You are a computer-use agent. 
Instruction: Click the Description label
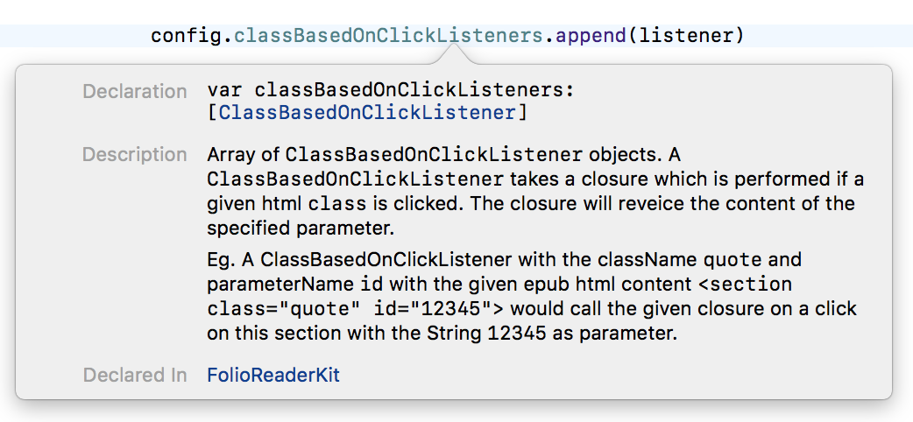pyautogui.click(x=135, y=154)
